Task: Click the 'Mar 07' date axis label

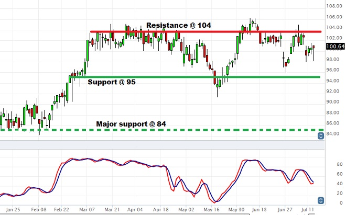Action: [87, 209]
